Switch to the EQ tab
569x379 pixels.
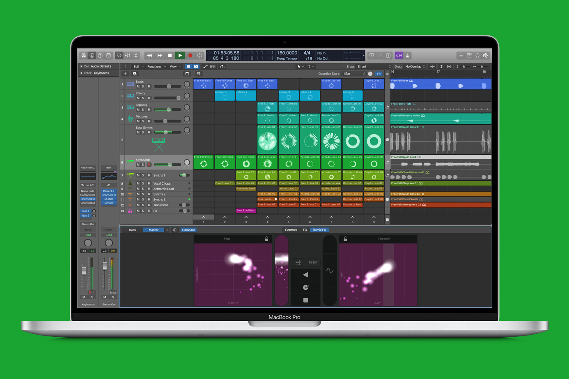305,230
